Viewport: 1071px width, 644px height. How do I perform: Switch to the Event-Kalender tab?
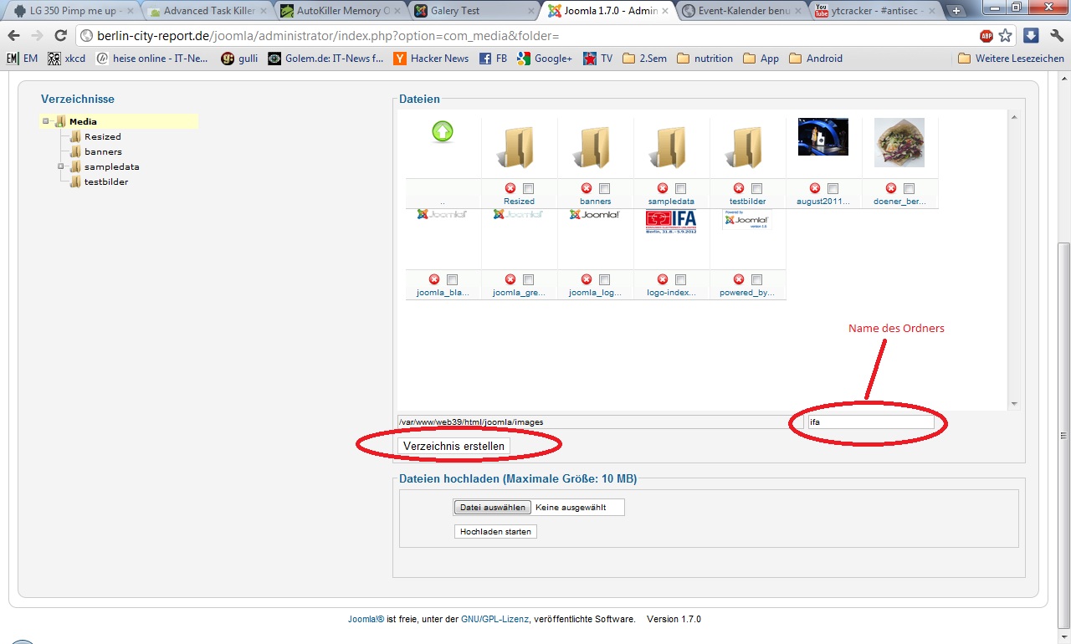tap(738, 11)
